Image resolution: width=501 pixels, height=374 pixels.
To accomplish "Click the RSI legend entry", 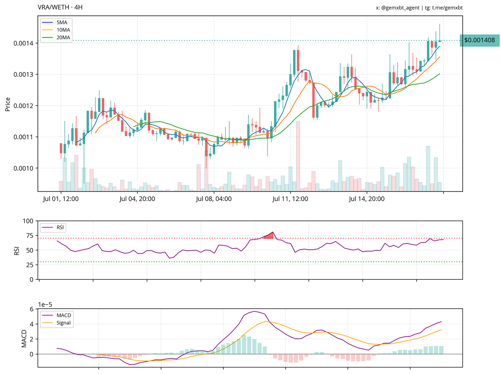I will click(x=54, y=227).
